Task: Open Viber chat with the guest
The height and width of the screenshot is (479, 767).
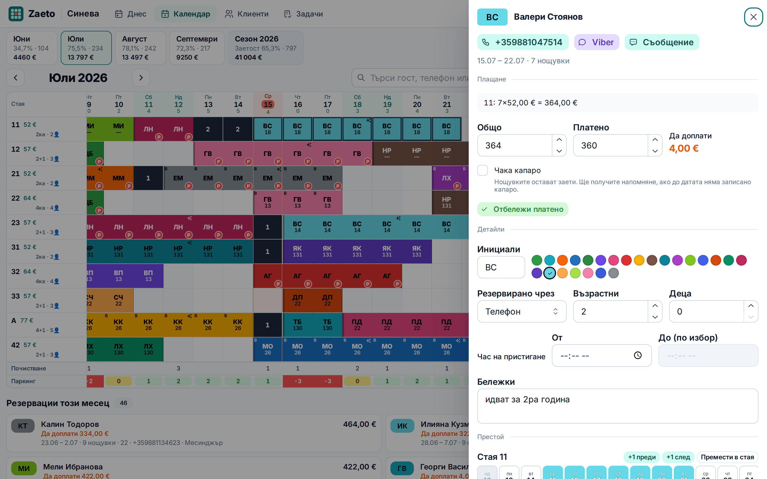Action: tap(597, 42)
